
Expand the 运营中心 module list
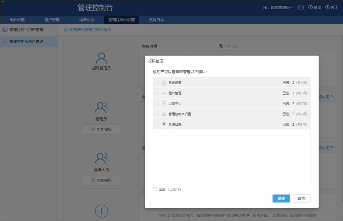pos(157,103)
